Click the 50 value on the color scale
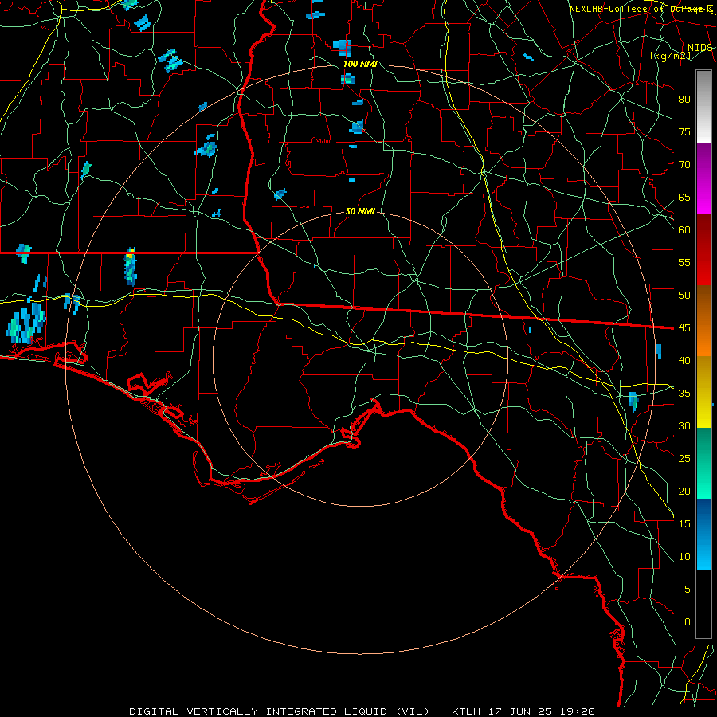The height and width of the screenshot is (717, 717). pos(684,295)
